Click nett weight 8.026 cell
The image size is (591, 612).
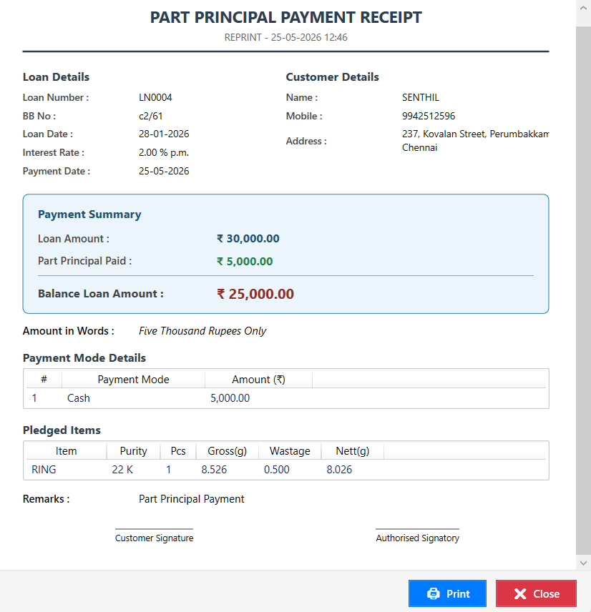pos(339,470)
